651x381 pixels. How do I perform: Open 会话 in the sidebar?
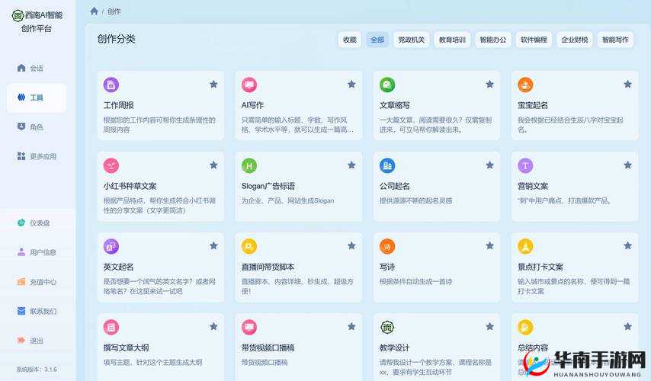(x=37, y=68)
